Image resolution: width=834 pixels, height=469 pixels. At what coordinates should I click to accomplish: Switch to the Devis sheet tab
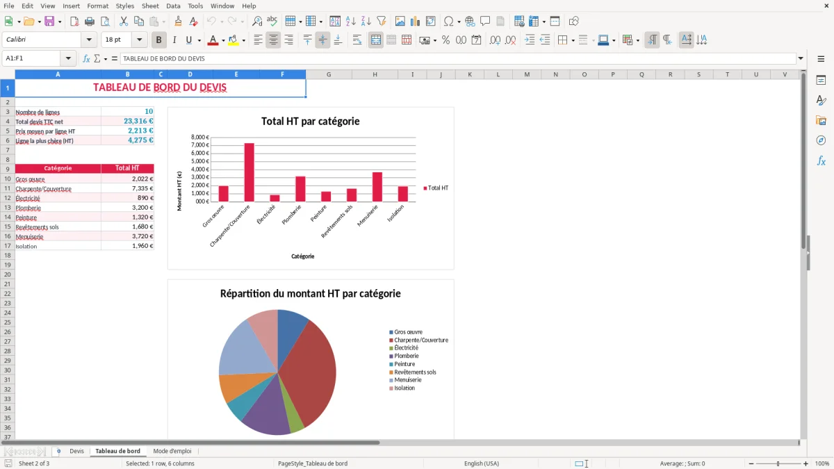coord(76,452)
